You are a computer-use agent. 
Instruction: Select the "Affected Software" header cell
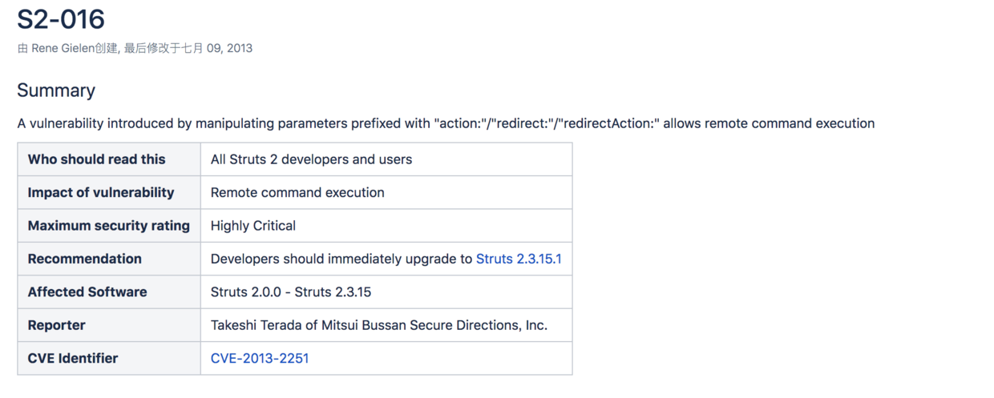87,291
